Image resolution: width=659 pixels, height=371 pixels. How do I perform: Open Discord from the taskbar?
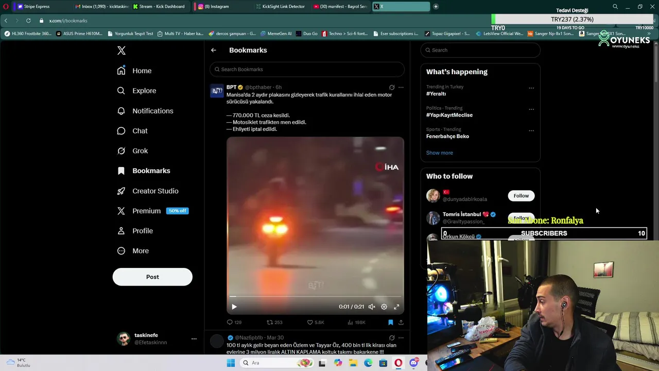[413, 363]
